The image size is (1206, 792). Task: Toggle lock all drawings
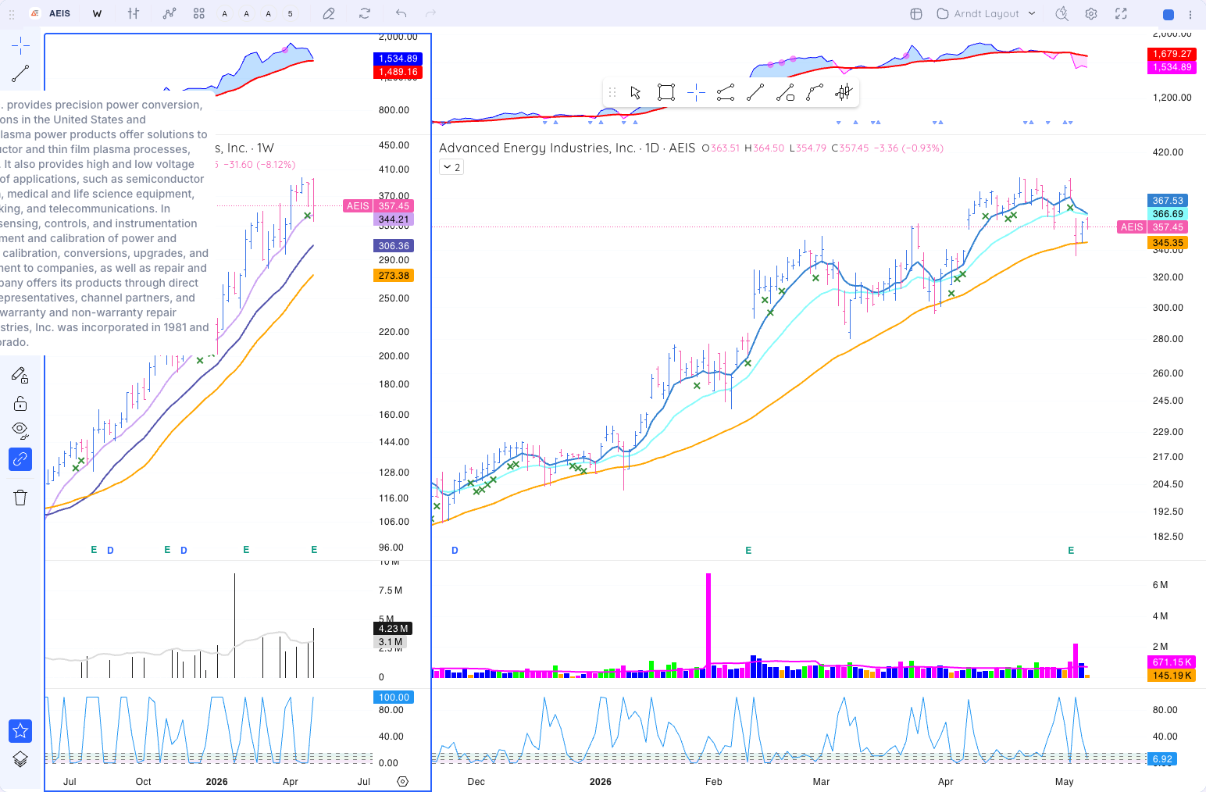(x=20, y=403)
